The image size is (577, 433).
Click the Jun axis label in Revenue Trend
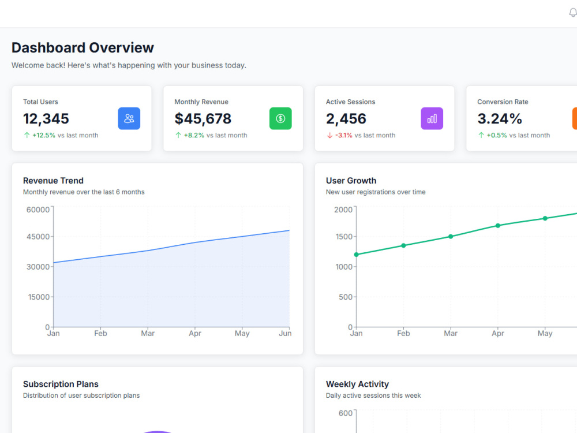coord(285,333)
